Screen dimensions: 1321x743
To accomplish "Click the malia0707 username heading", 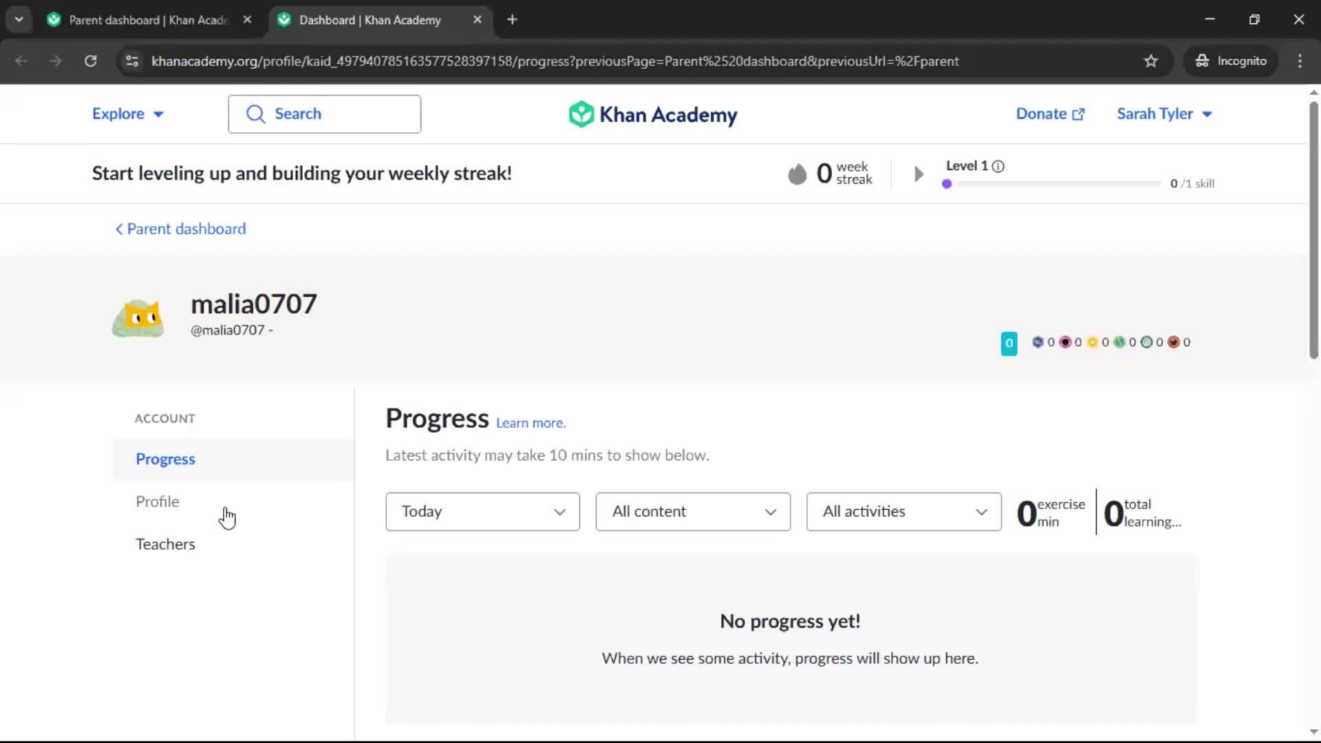I will [x=254, y=304].
